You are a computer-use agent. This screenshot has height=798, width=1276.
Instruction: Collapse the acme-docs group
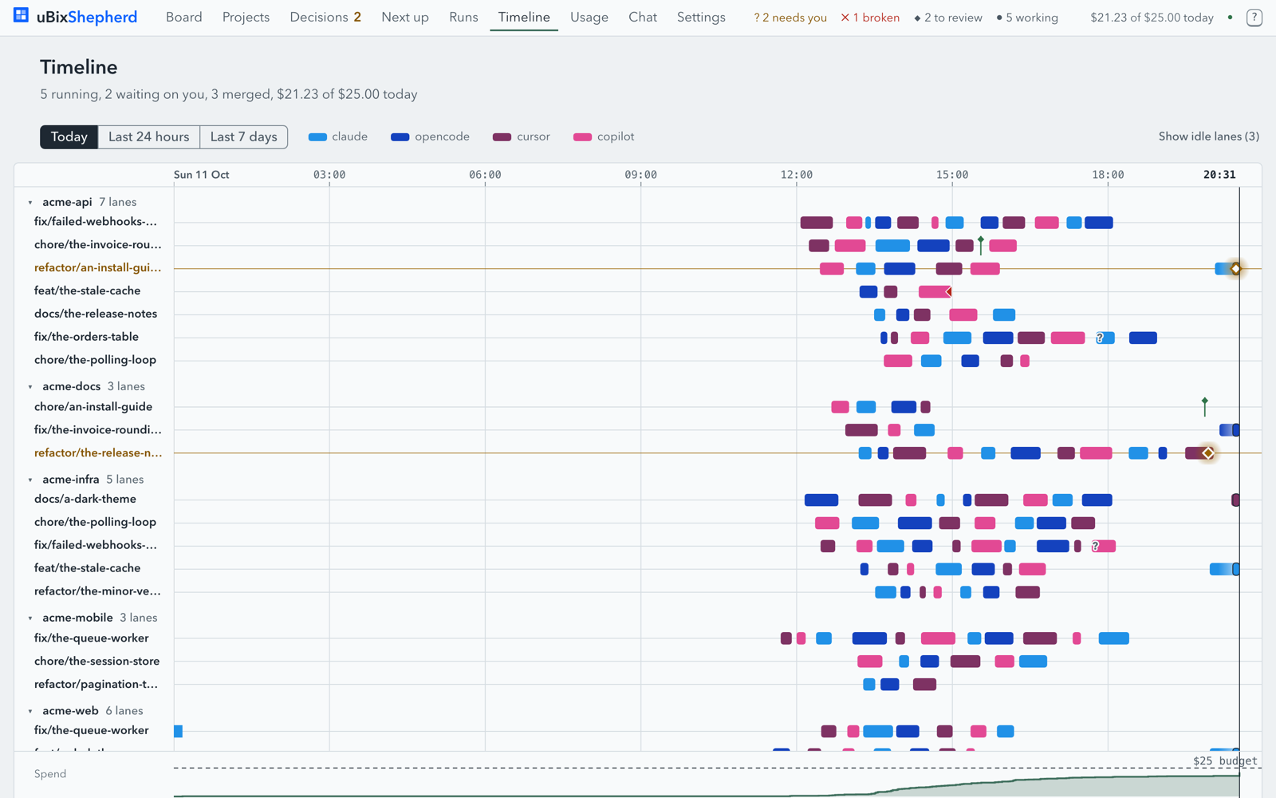pyautogui.click(x=30, y=387)
